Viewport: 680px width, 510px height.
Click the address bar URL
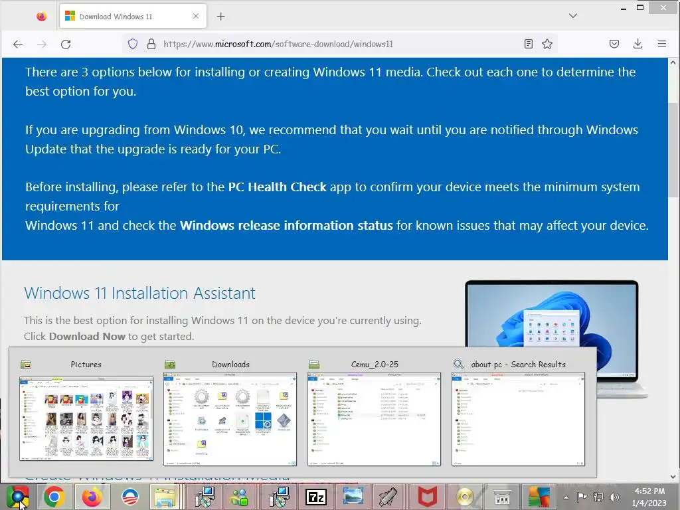278,44
